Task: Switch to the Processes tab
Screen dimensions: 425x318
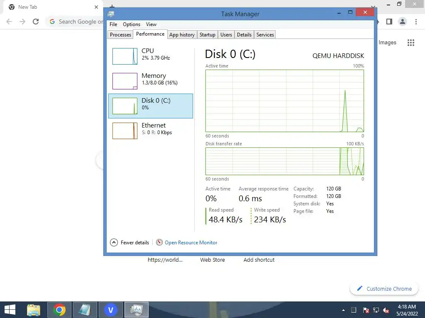Action: tap(120, 35)
